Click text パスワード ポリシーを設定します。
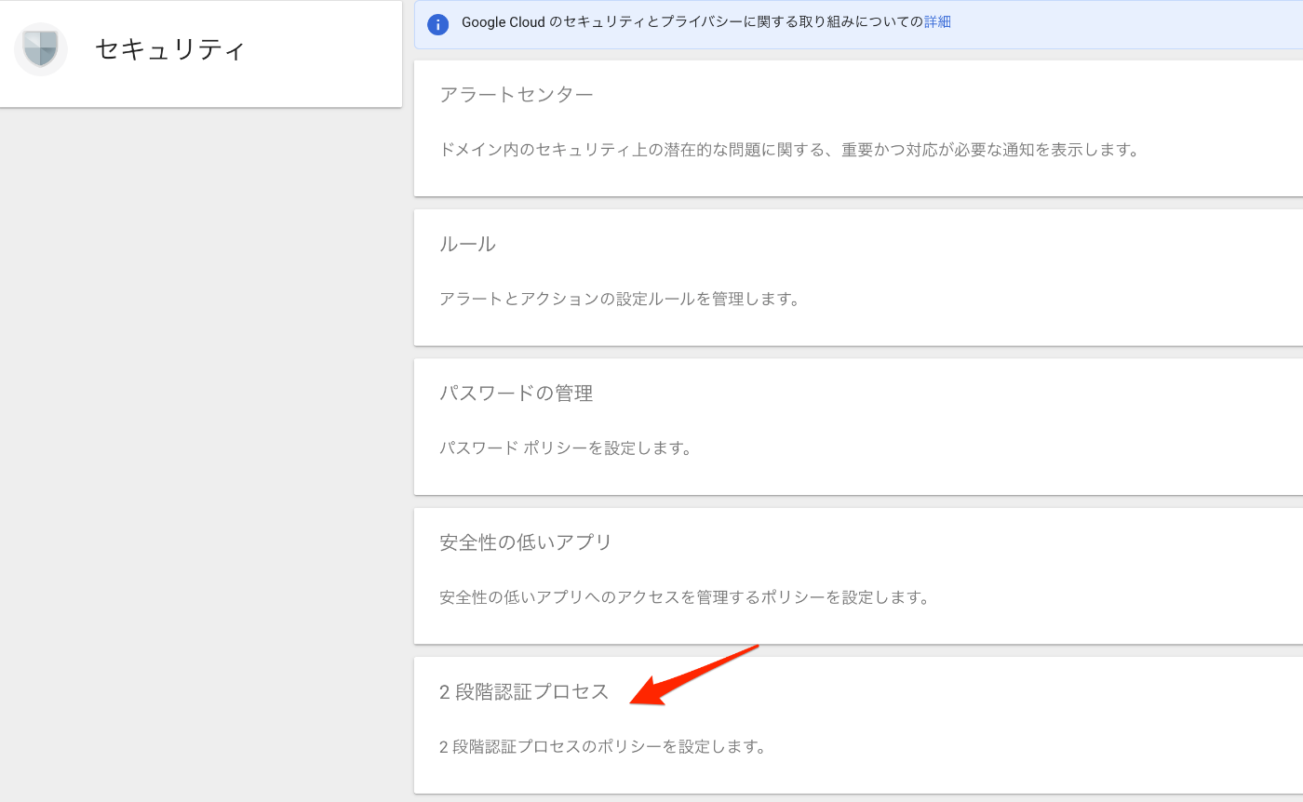The width and height of the screenshot is (1303, 802). coord(566,448)
